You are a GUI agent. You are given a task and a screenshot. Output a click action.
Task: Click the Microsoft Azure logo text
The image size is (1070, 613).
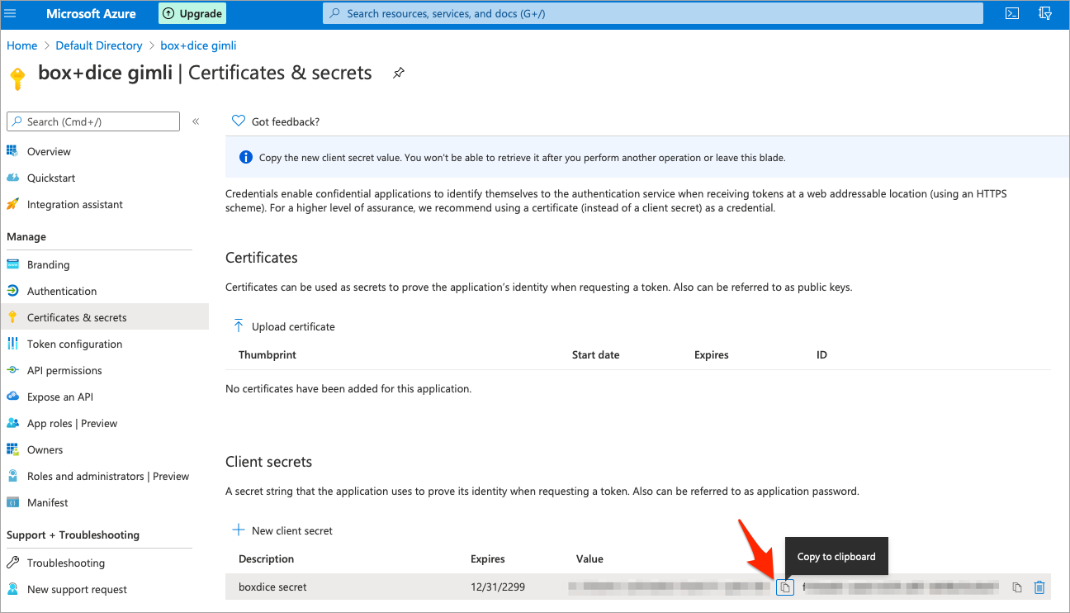click(x=90, y=13)
